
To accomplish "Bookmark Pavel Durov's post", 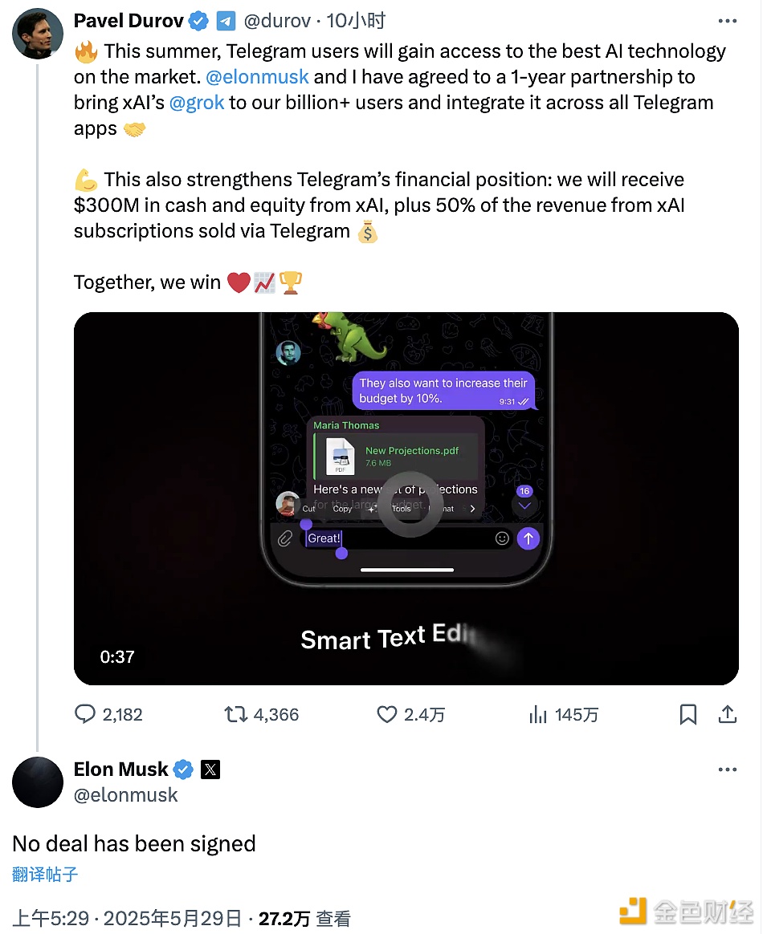I will click(x=688, y=714).
